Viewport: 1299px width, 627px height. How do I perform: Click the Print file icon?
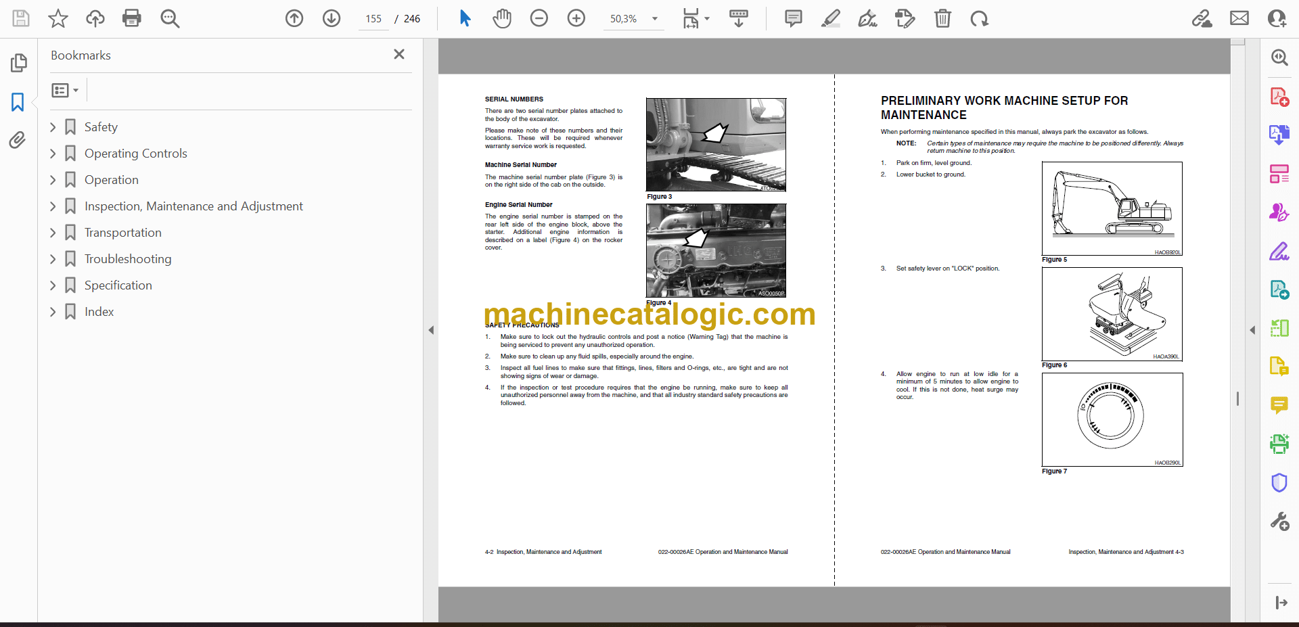click(131, 18)
